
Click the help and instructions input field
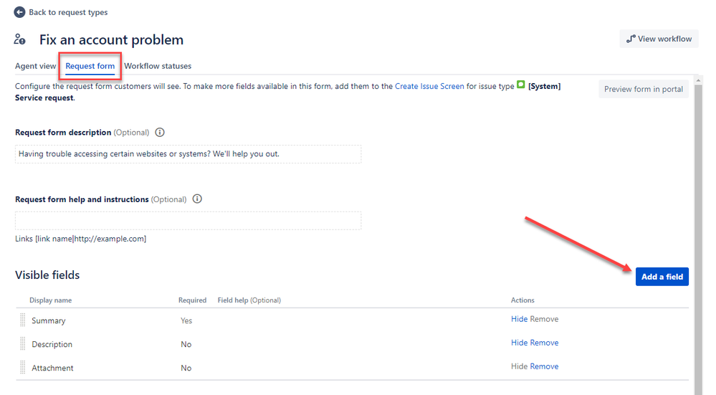(x=188, y=221)
